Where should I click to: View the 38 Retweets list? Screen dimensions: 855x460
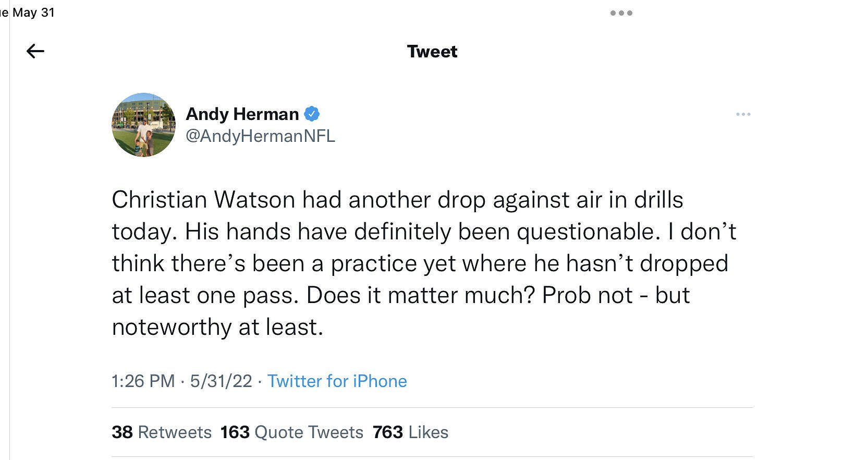coord(162,432)
